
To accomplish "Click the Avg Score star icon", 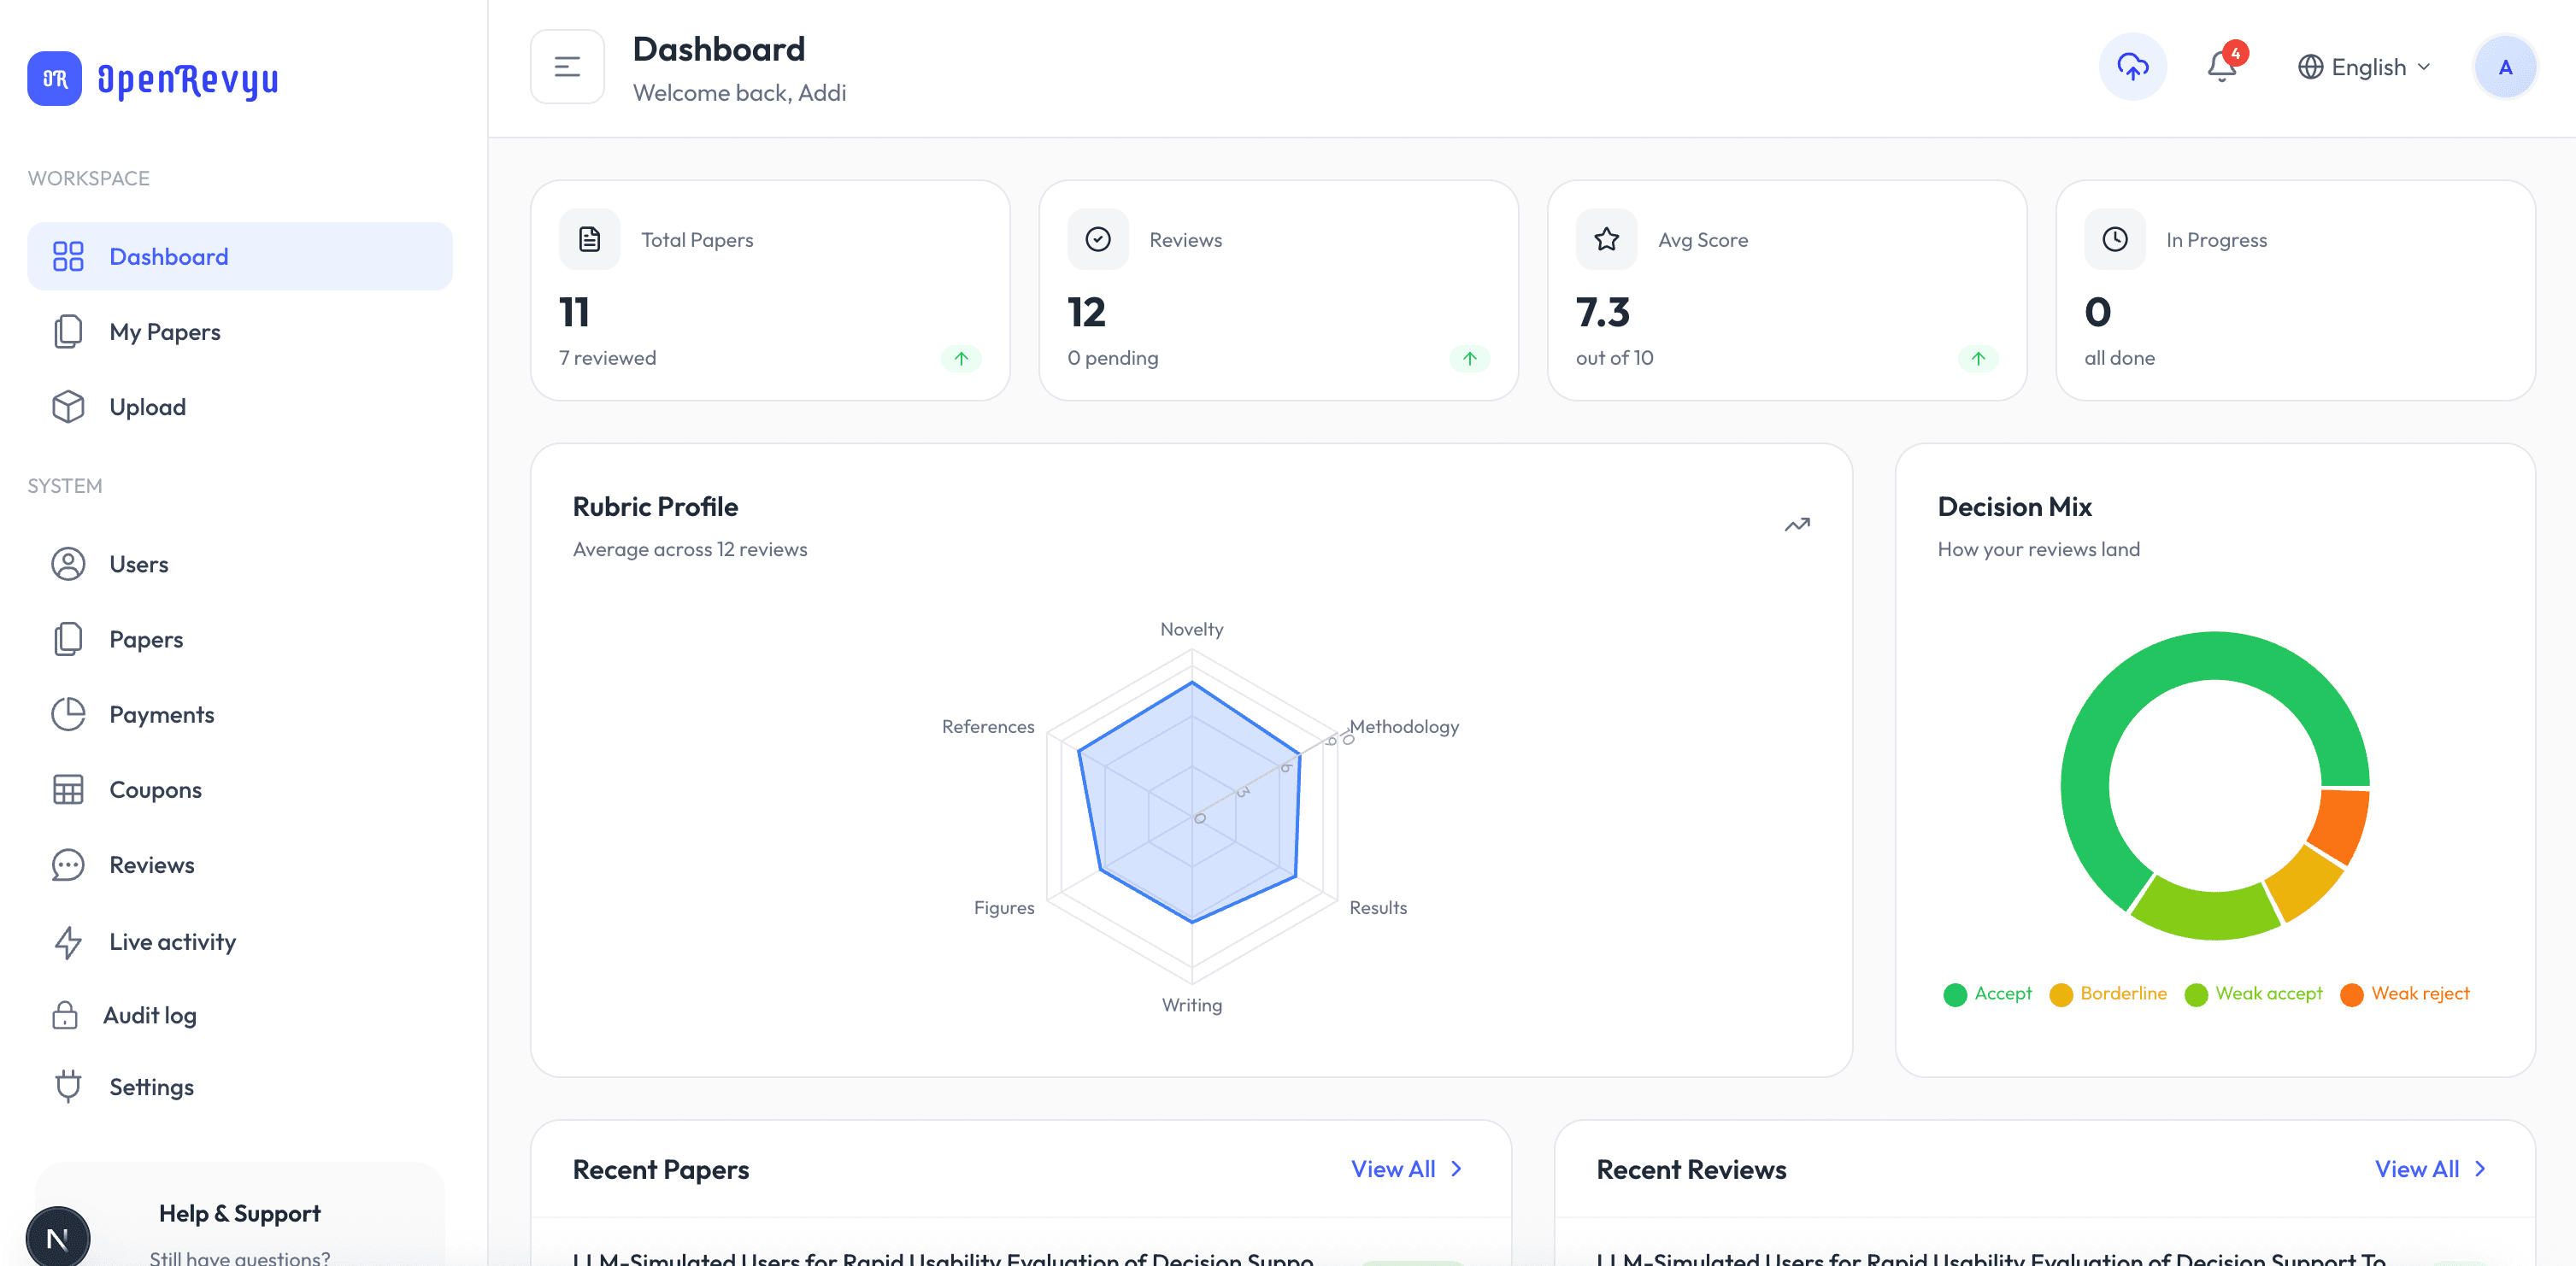I will click(1606, 239).
